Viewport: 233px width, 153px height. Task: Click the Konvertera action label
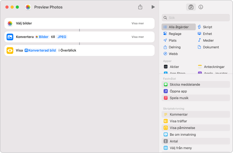pyautogui.click(x=25, y=37)
